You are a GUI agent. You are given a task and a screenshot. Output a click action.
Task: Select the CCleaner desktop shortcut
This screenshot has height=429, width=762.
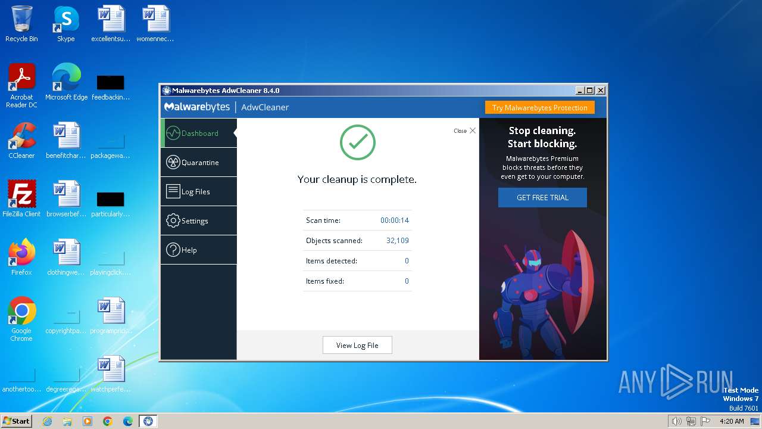tap(21, 141)
